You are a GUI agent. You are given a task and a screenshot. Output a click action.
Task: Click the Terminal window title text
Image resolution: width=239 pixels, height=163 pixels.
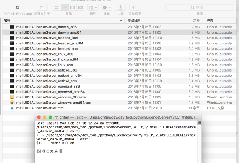click(128, 117)
